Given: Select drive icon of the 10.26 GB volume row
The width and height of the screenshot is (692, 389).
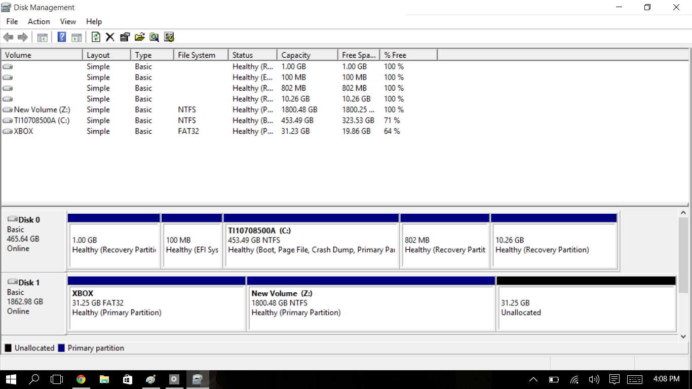Looking at the screenshot, I should tap(8, 99).
